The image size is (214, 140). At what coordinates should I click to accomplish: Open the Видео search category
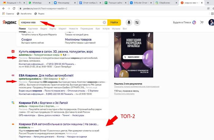[44, 29]
